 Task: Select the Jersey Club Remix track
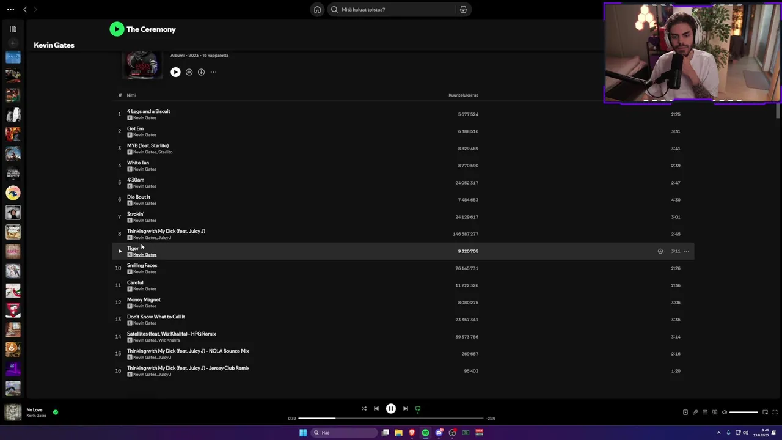[188, 368]
